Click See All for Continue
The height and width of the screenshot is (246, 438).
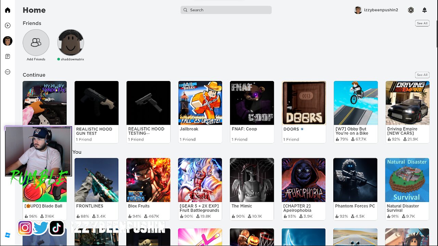[x=422, y=75]
